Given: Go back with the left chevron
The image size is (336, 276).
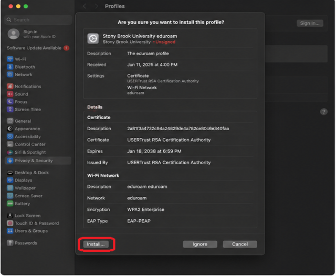Looking at the screenshot, I should [x=85, y=6].
